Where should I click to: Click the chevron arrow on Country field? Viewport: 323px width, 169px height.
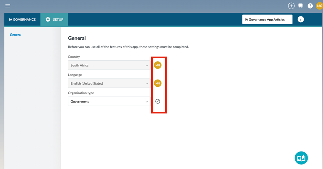147,65
